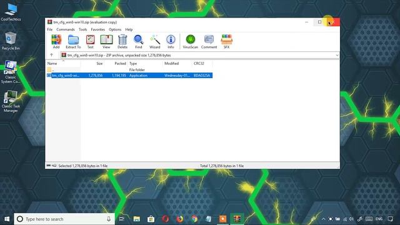This screenshot has height=225, width=400.
Task: Click the microphone icon in search box
Action: click(x=109, y=219)
